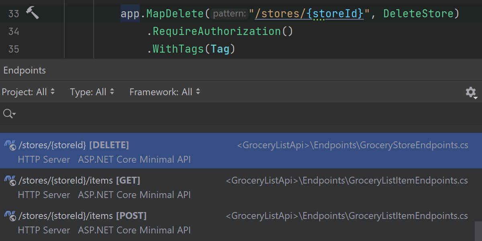This screenshot has width=482, height=241.
Task: Click the search magnifier icon
Action: 9,114
